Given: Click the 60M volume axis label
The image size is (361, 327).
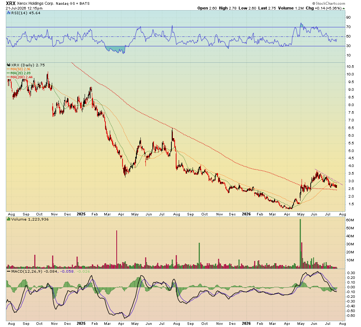Looking at the screenshot, I should coord(350,220).
